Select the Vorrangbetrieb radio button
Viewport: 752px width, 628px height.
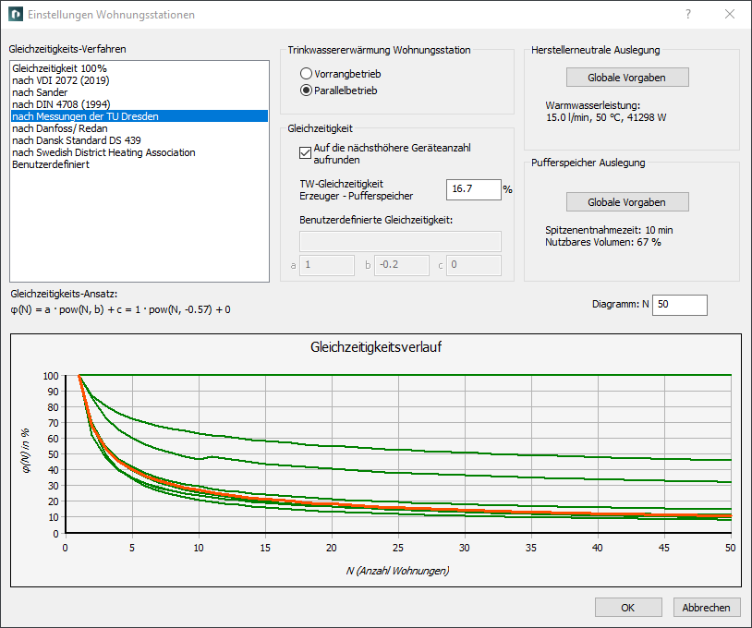(306, 74)
